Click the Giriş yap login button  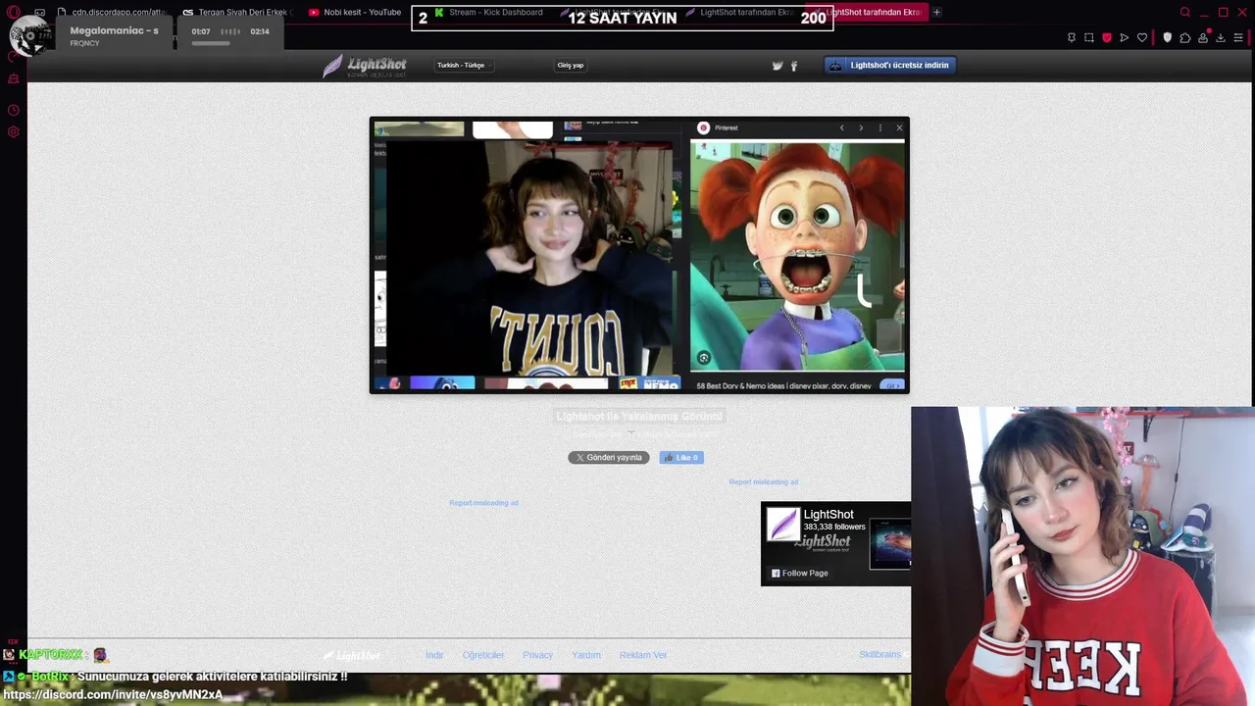pyautogui.click(x=571, y=65)
